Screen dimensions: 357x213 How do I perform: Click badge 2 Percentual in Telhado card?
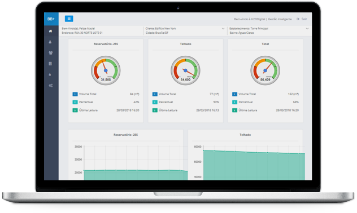(x=155, y=102)
